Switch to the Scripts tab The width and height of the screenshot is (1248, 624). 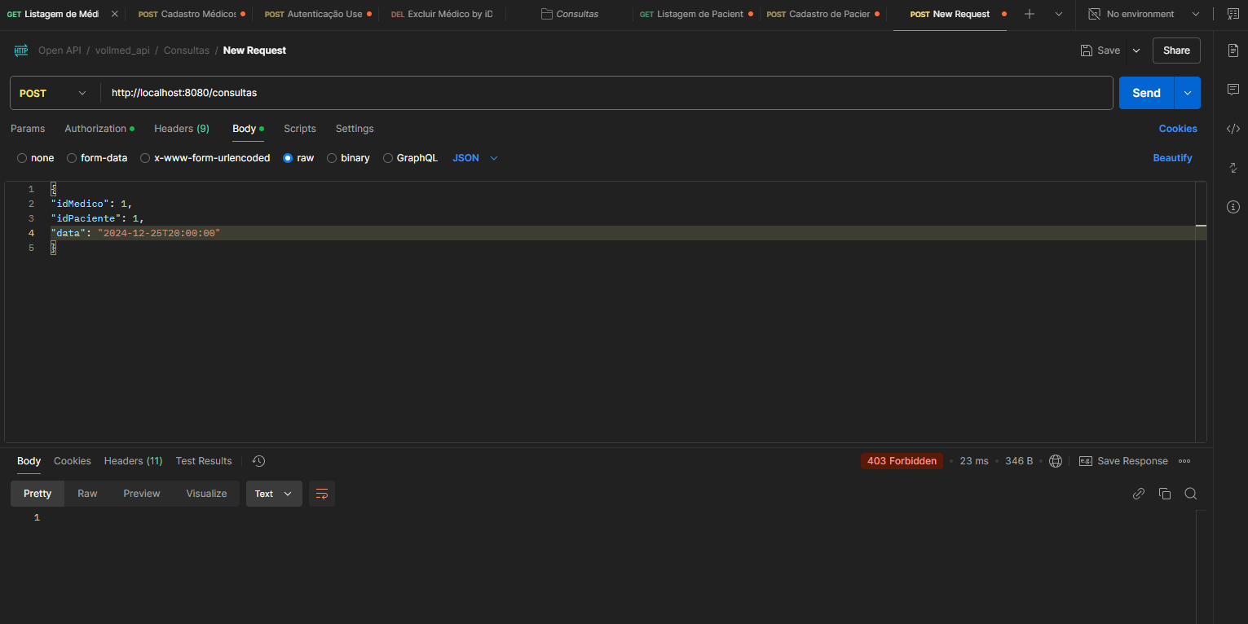coord(300,129)
